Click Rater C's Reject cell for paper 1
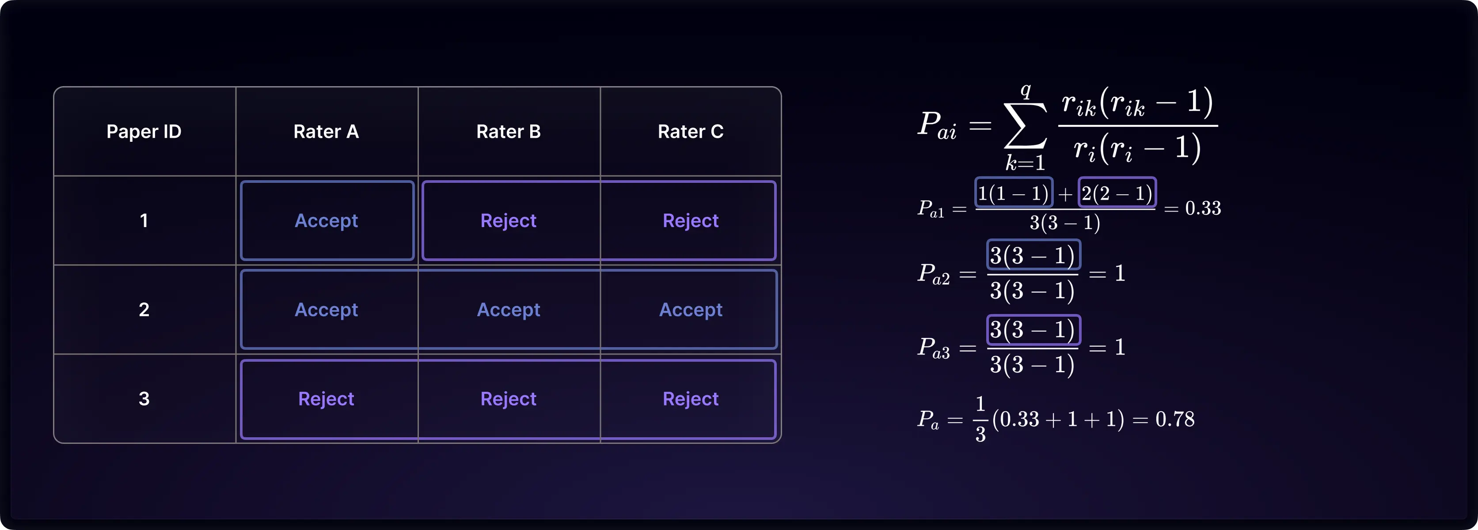Image resolution: width=1478 pixels, height=530 pixels. pyautogui.click(x=691, y=220)
